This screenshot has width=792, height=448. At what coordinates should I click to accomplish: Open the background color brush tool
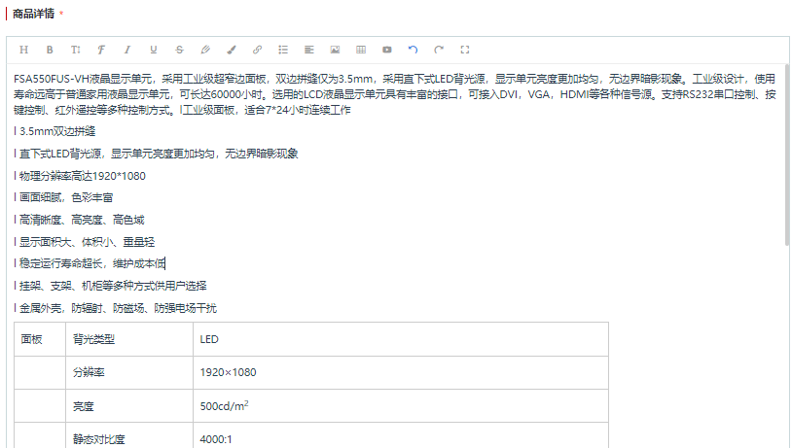(231, 50)
